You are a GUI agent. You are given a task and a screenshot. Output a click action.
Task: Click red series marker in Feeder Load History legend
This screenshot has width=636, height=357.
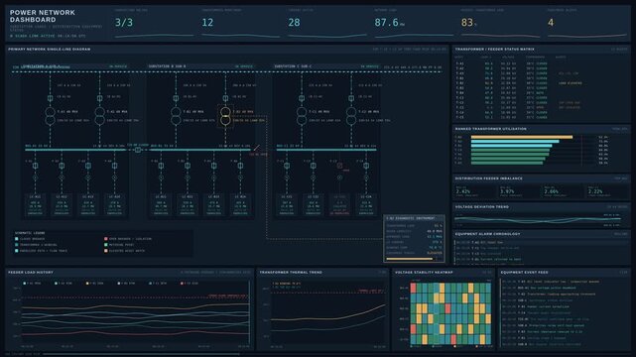pyautogui.click(x=182, y=284)
